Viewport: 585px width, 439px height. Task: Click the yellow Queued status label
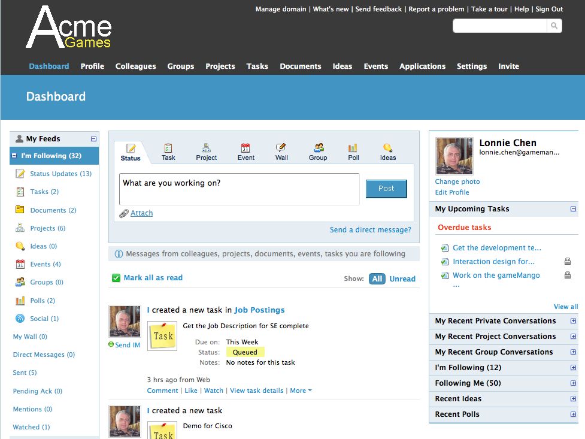(x=245, y=352)
